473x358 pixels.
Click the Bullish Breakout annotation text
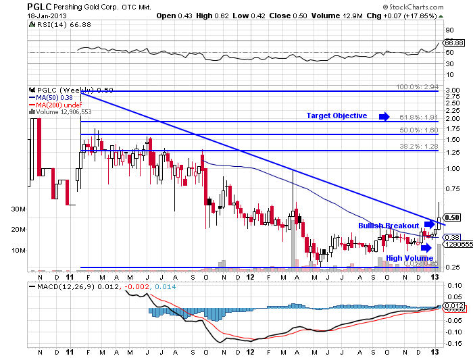pyautogui.click(x=389, y=226)
